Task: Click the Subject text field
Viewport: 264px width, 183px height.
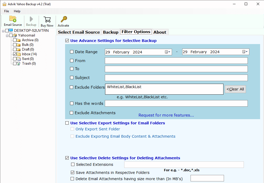Action: click(176, 78)
